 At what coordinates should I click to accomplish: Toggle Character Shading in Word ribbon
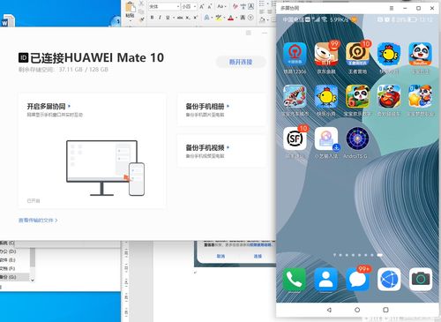coord(243,18)
